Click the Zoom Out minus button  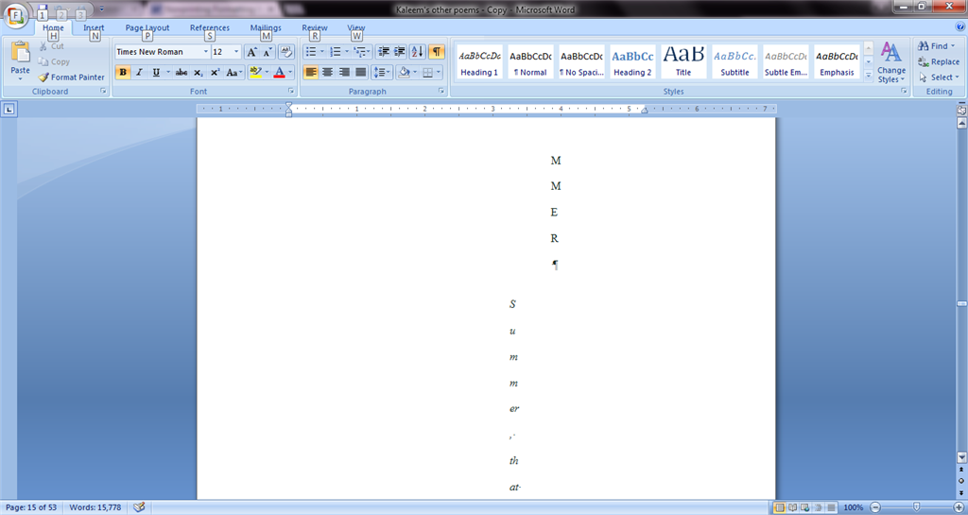click(x=874, y=507)
